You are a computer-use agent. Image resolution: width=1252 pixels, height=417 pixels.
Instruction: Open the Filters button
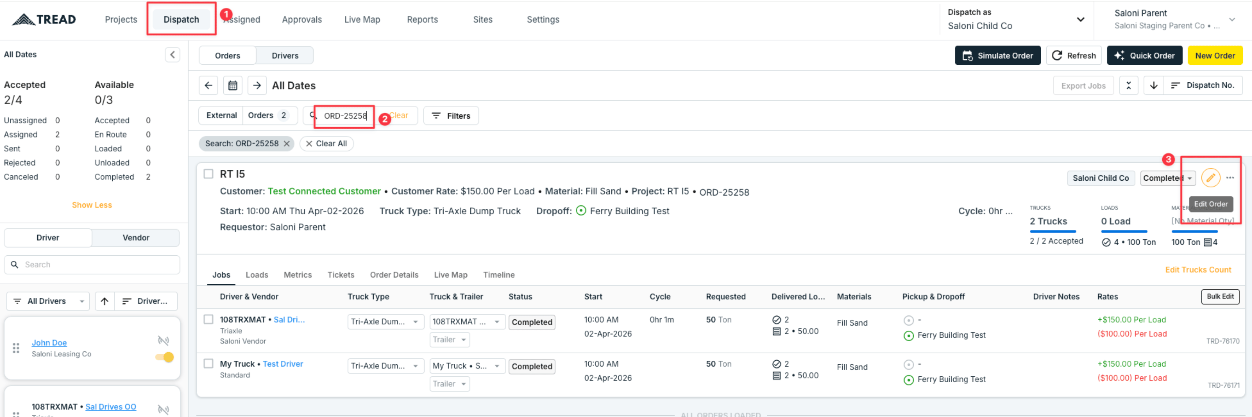451,116
